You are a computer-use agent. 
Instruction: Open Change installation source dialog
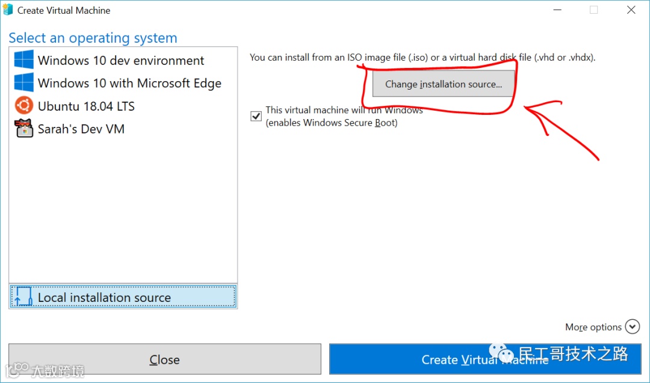pyautogui.click(x=444, y=84)
